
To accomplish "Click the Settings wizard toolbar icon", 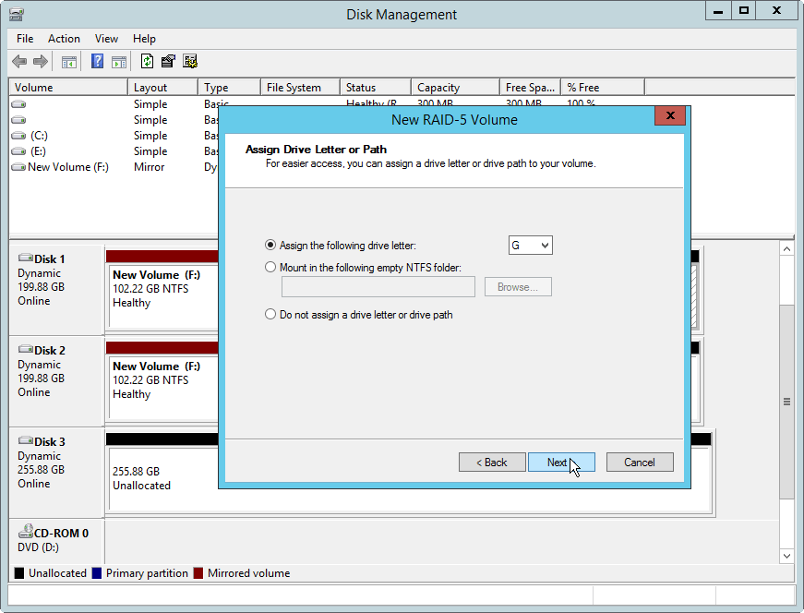I will coord(190,62).
